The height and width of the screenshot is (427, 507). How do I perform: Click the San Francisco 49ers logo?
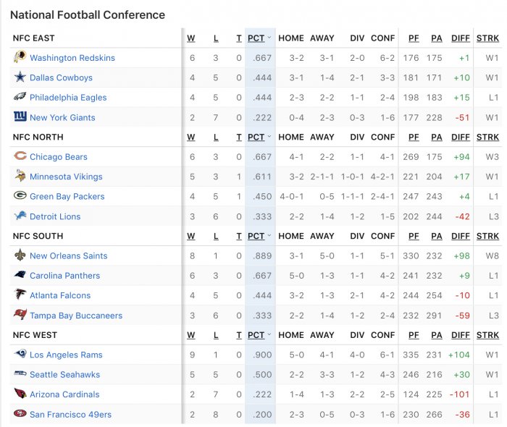tap(20, 414)
